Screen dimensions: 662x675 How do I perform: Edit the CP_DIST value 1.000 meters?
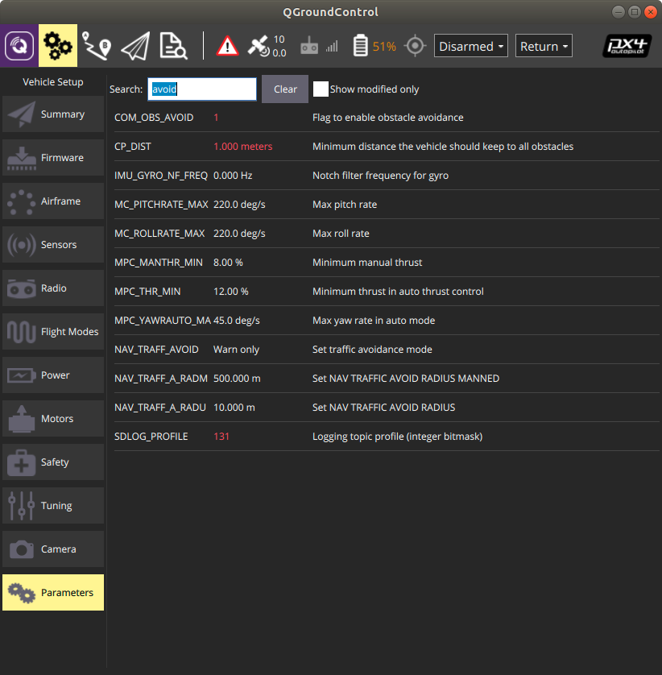point(242,147)
